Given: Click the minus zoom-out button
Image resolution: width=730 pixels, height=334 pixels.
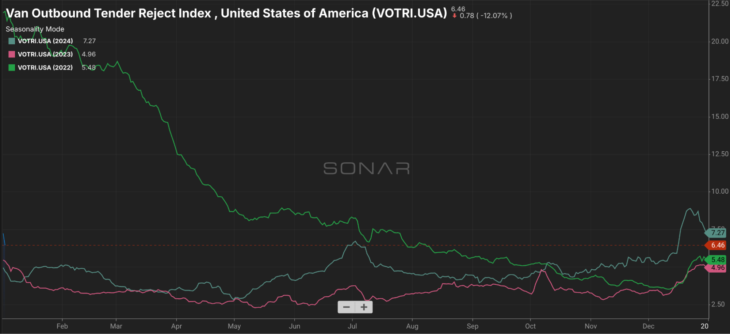Looking at the screenshot, I should [x=346, y=307].
